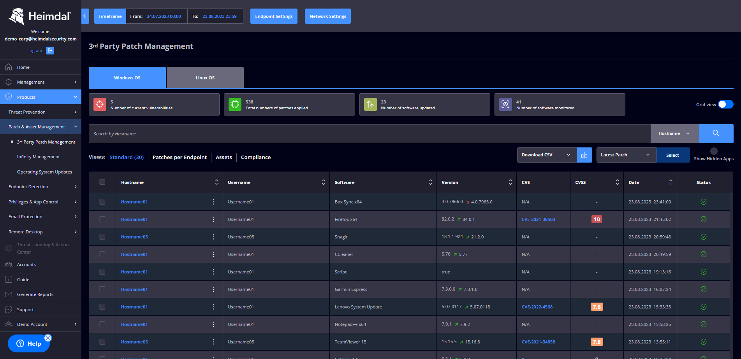This screenshot has width=741, height=359.
Task: Open the Latest Patch dropdown
Action: click(626, 155)
